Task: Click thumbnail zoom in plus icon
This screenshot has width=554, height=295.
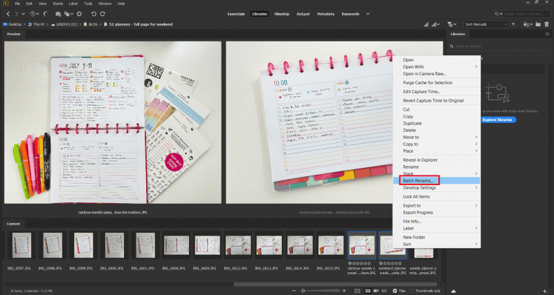Action: tap(344, 291)
